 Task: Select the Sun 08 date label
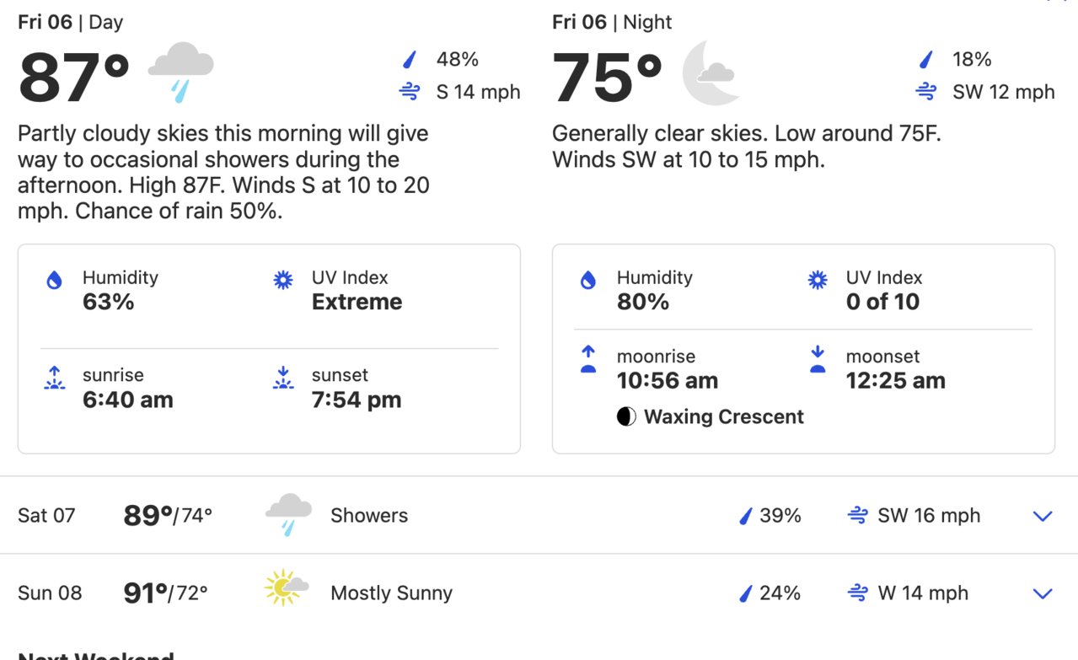(x=50, y=593)
